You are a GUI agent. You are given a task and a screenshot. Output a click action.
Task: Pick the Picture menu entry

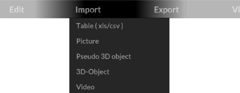click(119, 41)
